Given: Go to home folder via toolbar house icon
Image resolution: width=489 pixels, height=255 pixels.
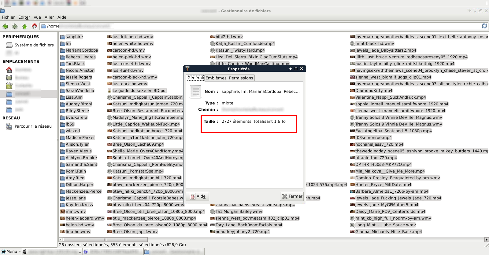Looking at the screenshot, I should (x=35, y=26).
